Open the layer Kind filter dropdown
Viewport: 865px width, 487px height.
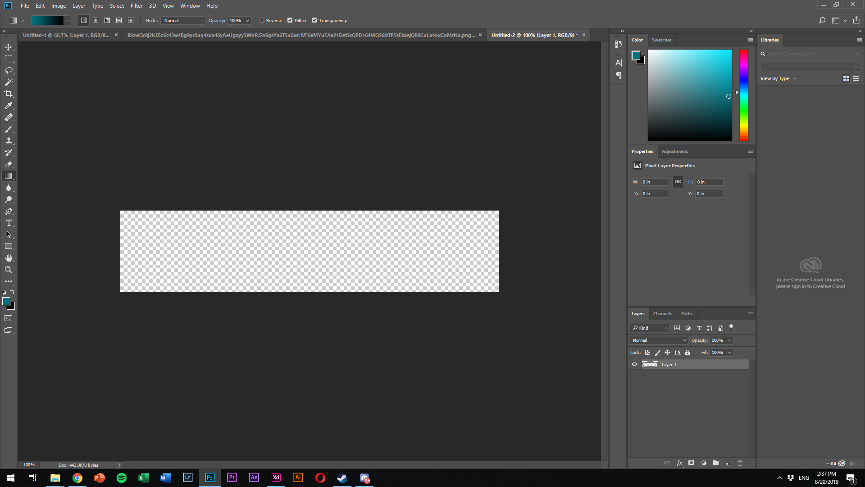pos(650,328)
